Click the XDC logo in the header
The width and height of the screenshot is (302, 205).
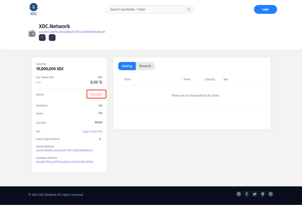click(33, 9)
